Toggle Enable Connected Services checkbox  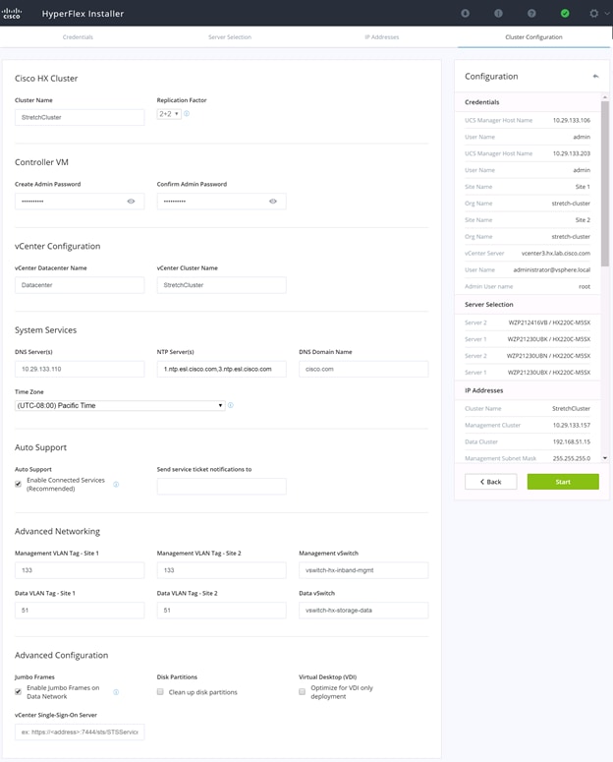coord(18,484)
